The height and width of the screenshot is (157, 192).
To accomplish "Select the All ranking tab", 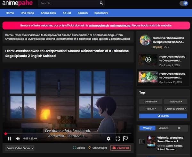I will (179, 128).
